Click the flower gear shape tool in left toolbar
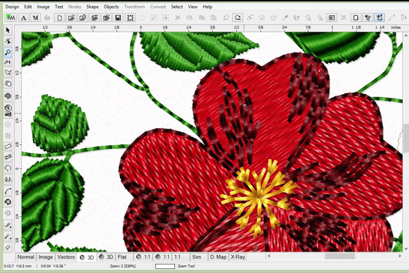409x273 pixels. point(8,213)
